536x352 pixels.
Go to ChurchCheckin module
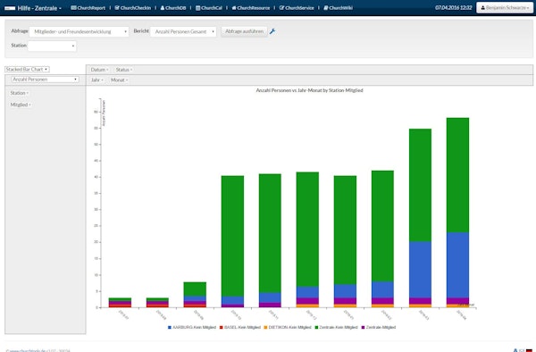coord(132,8)
